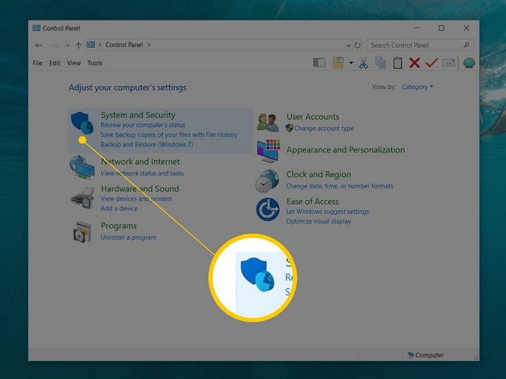Viewport: 506px width, 379px height.
Task: Click the Hardware and Sound printer icon
Action: click(82, 198)
